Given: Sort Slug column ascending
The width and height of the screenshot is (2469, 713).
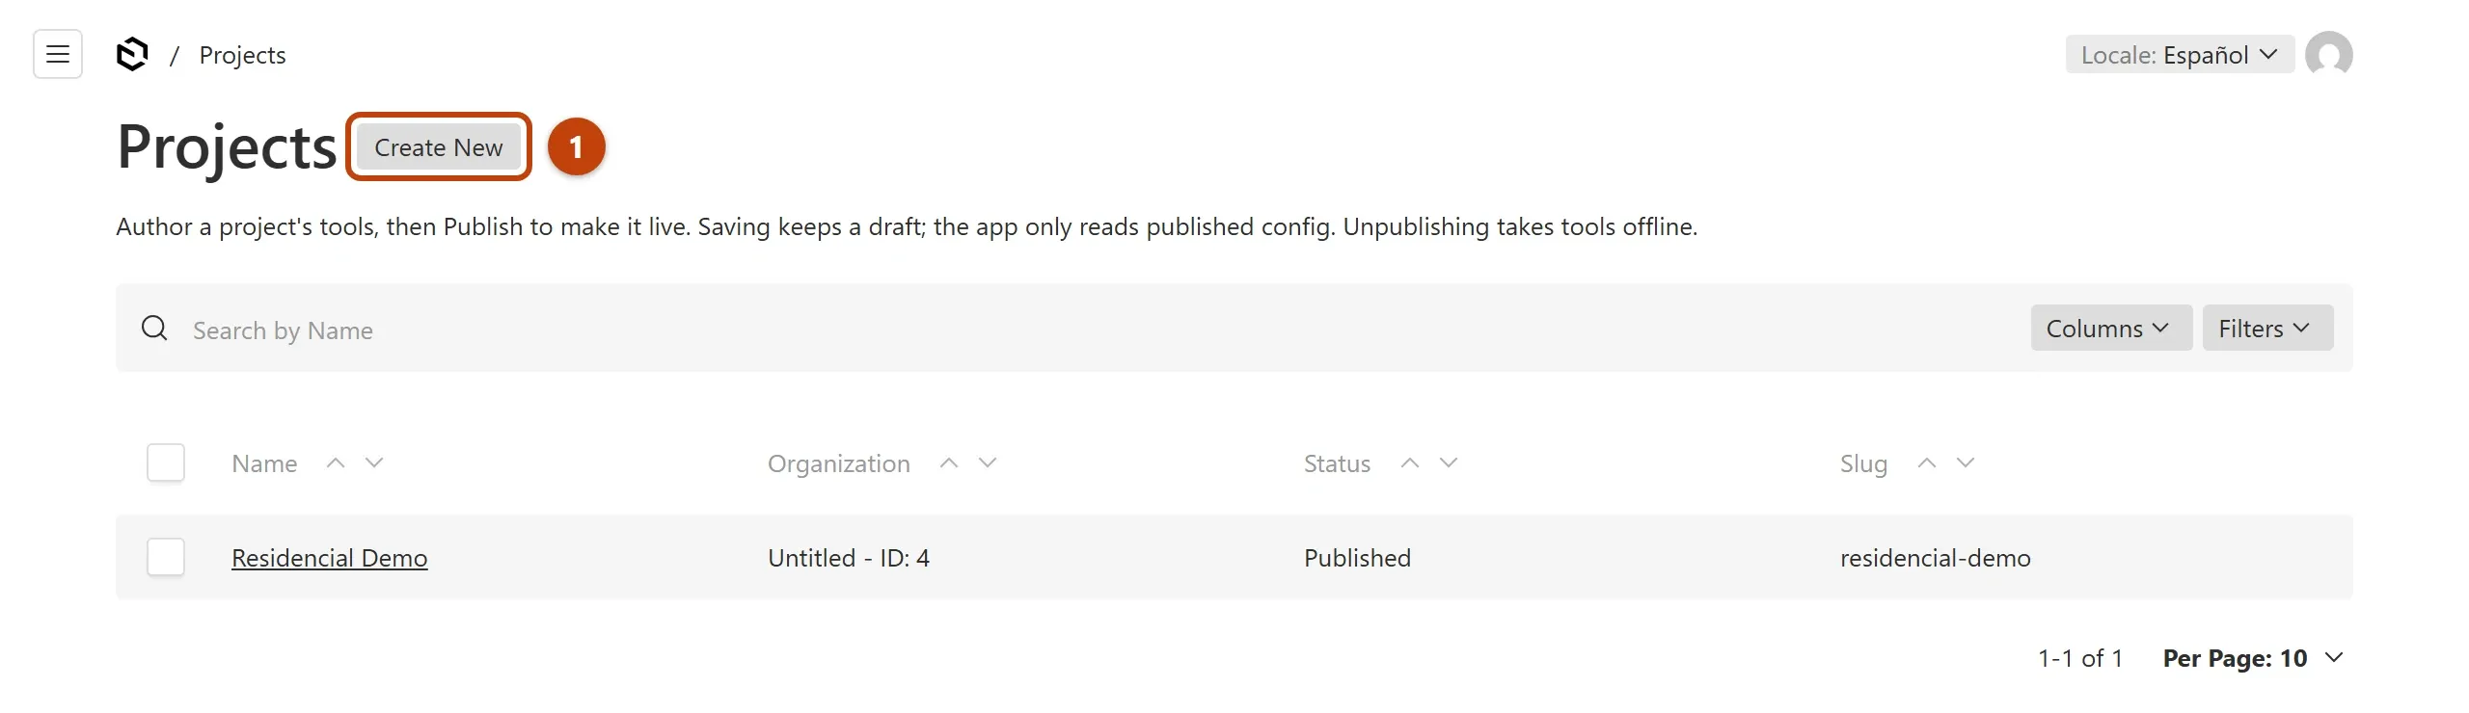Looking at the screenshot, I should 1927,462.
